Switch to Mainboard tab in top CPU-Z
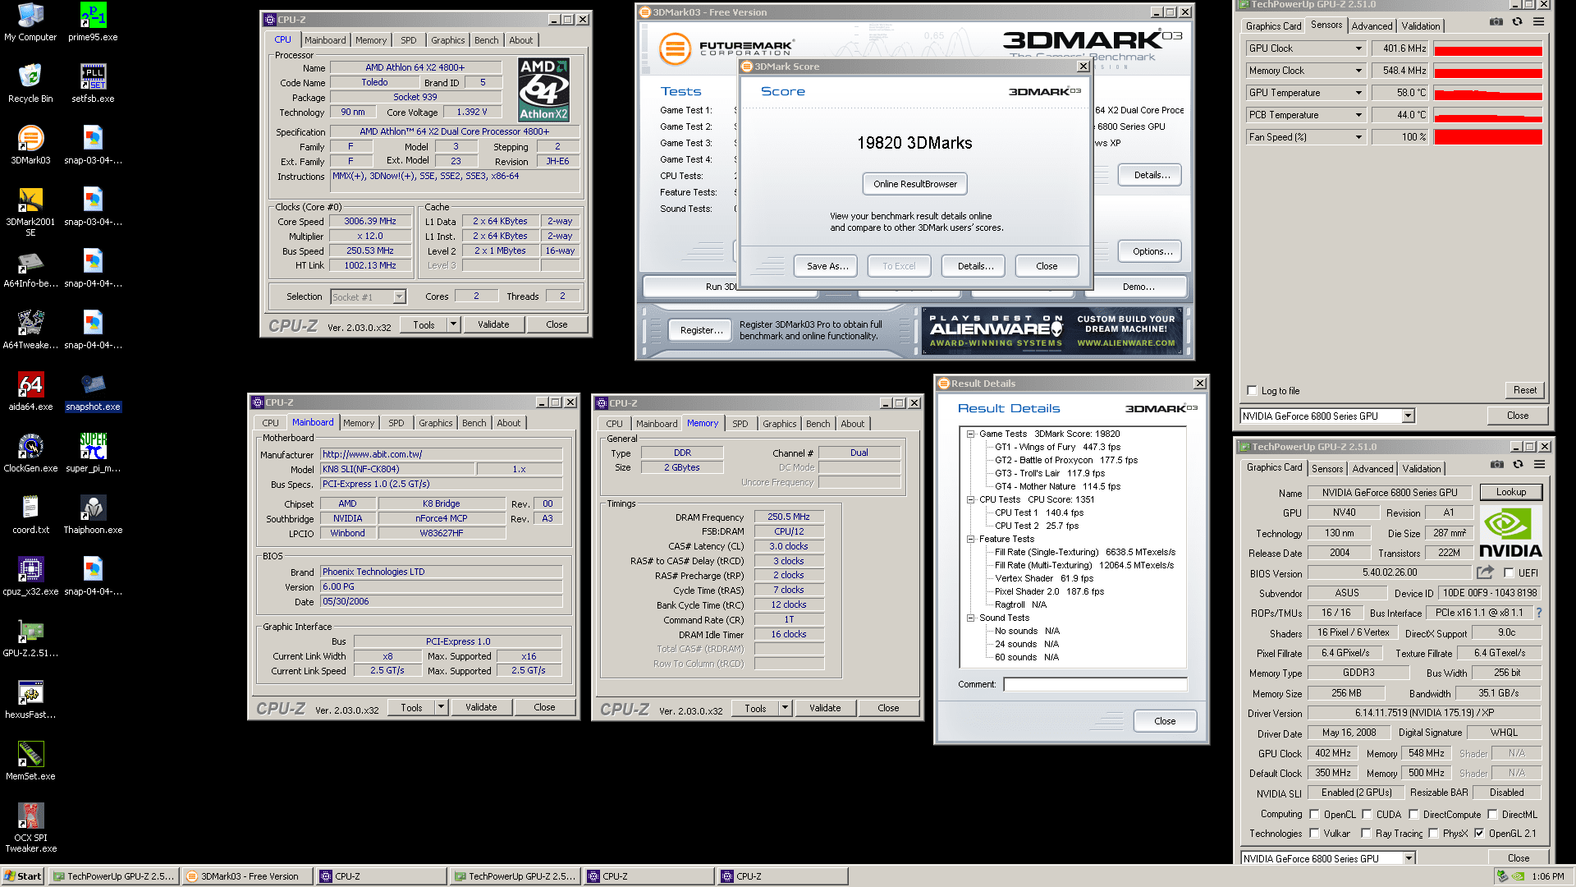1576x887 pixels. (x=325, y=40)
